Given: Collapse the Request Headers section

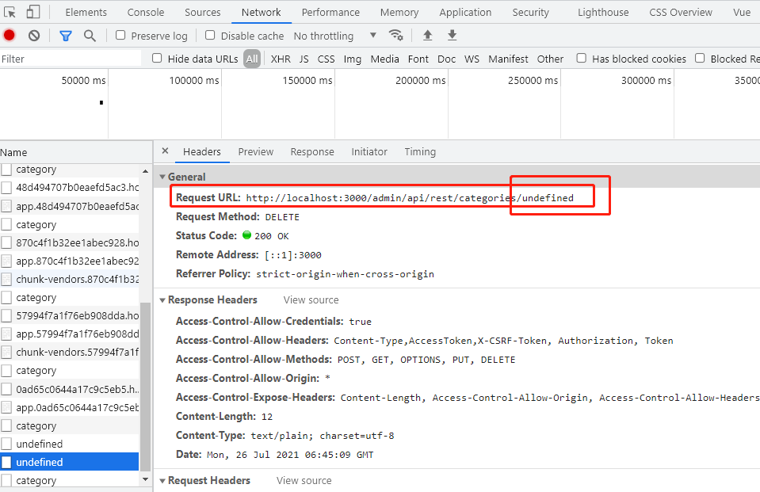Looking at the screenshot, I should (x=162, y=481).
